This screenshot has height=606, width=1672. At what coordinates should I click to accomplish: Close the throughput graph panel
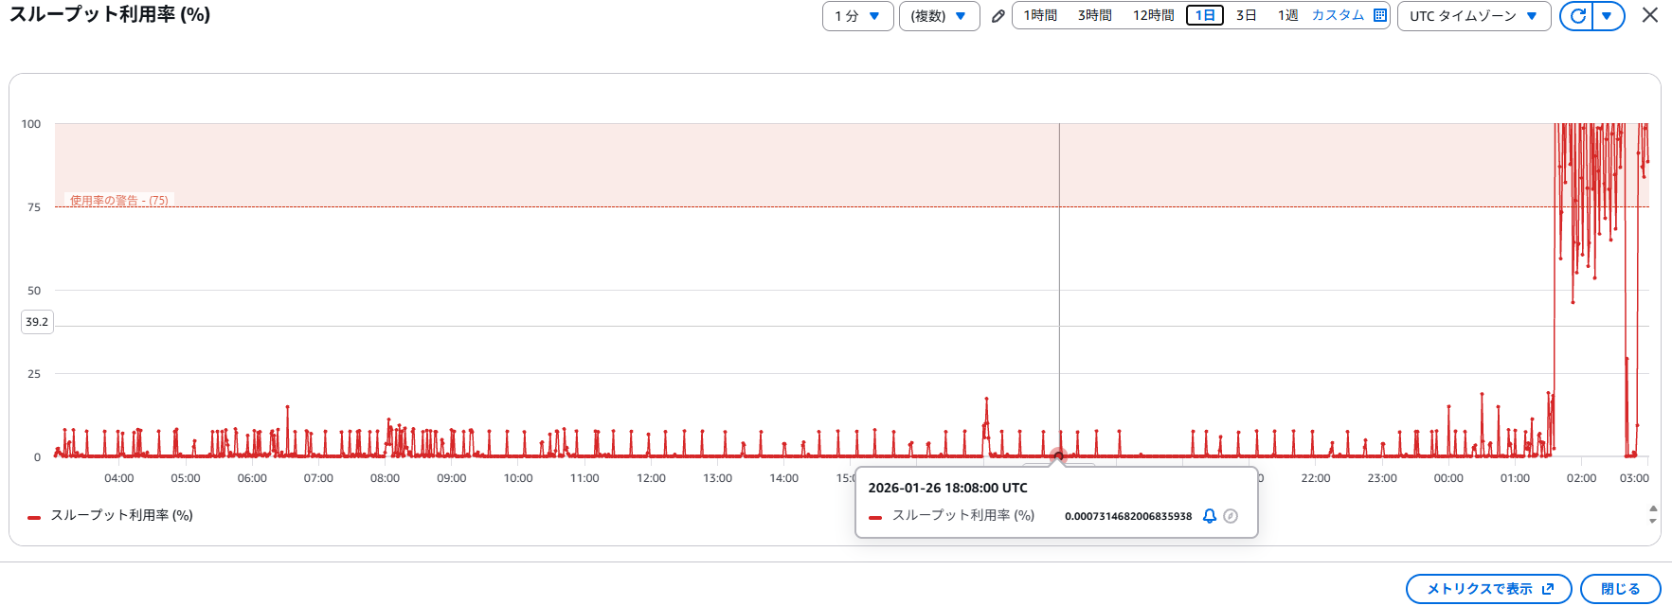point(1650,15)
